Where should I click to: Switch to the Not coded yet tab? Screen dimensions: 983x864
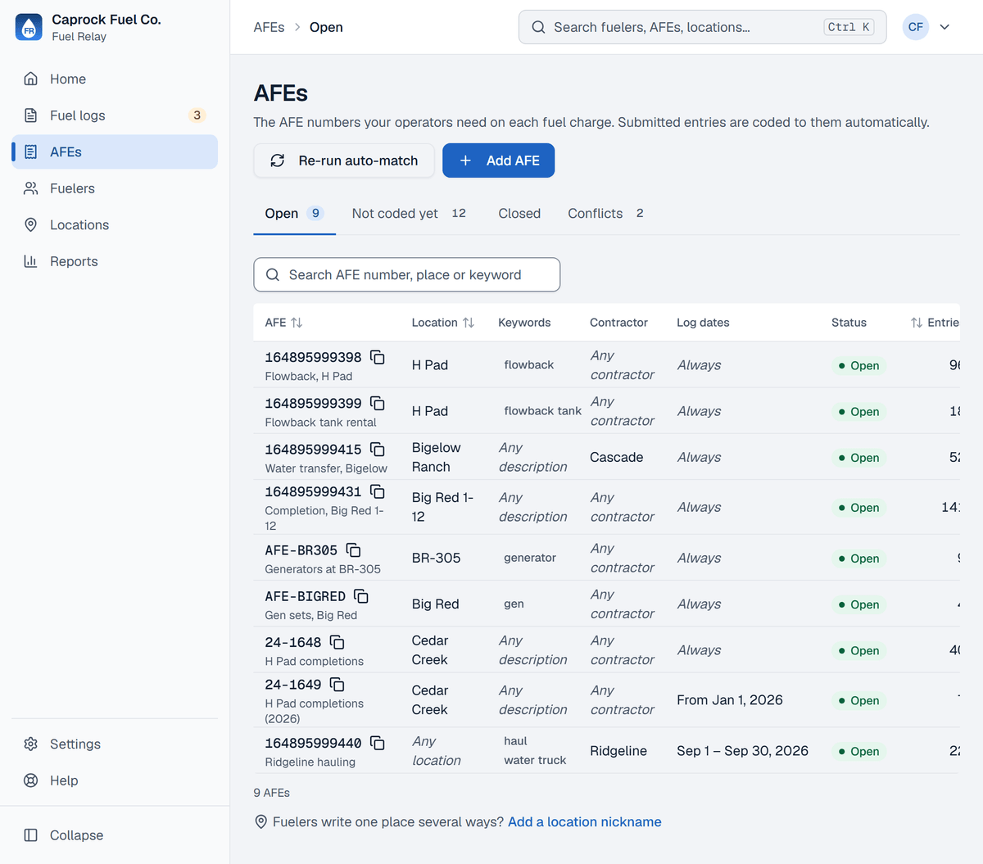point(409,213)
